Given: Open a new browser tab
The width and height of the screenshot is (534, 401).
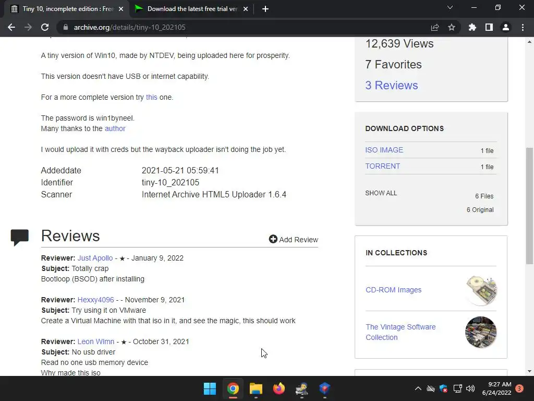Looking at the screenshot, I should pos(265,9).
